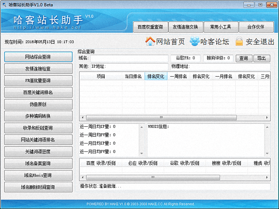Click the 关键词语密度 sidebar button
The width and height of the screenshot is (279, 209).
[x=38, y=151]
